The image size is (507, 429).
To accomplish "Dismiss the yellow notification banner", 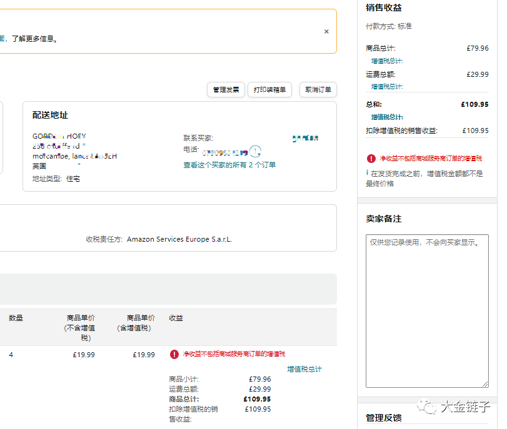I will click(x=326, y=31).
